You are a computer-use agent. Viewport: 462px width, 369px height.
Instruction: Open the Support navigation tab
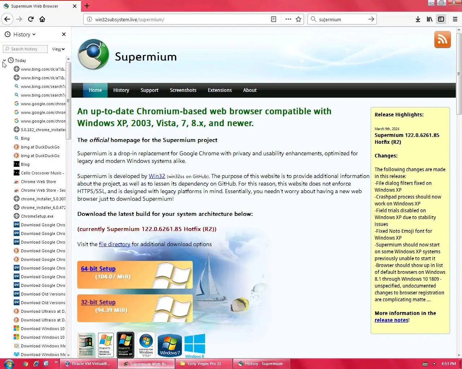(149, 90)
